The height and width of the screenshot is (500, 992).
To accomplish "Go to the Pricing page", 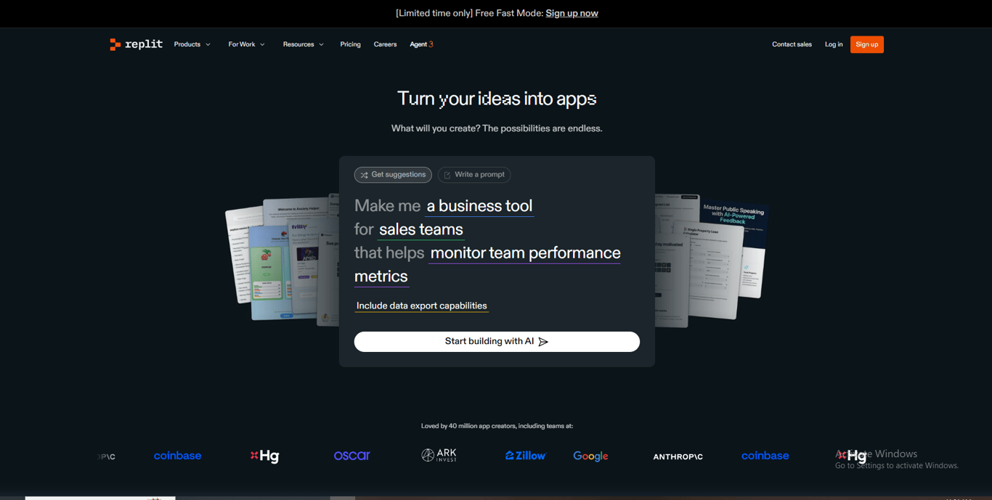I will [350, 44].
